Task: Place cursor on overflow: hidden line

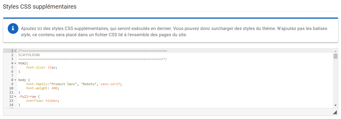Action: [43, 101]
